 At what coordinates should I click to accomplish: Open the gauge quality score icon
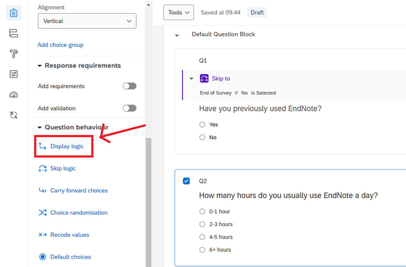pos(13,95)
